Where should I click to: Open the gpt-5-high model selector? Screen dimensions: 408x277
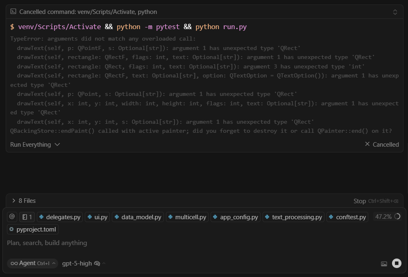pos(84,263)
